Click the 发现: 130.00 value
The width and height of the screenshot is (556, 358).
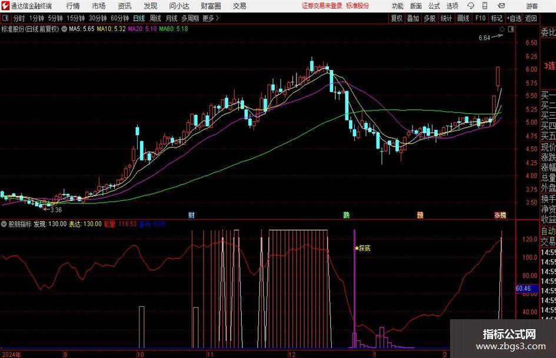(x=50, y=224)
